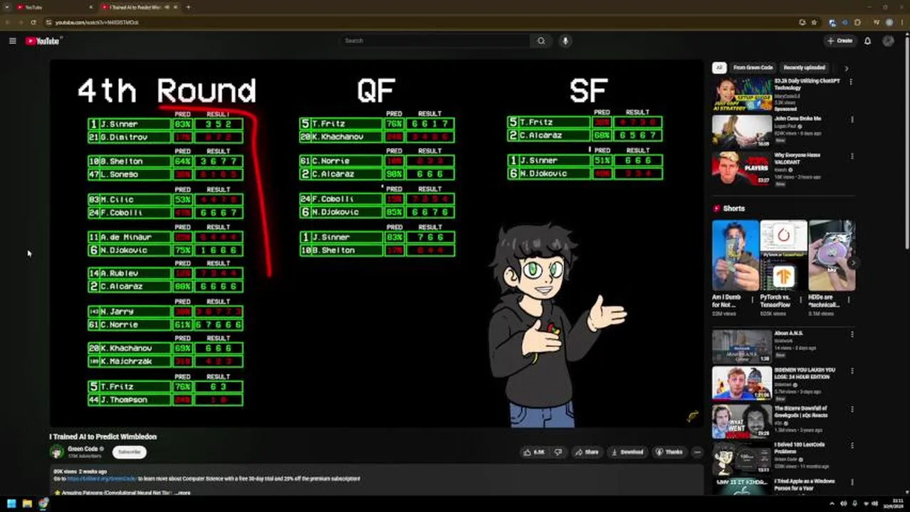910x512 pixels.
Task: Open options menu for ChatGPT Technology video
Action: coord(851,82)
